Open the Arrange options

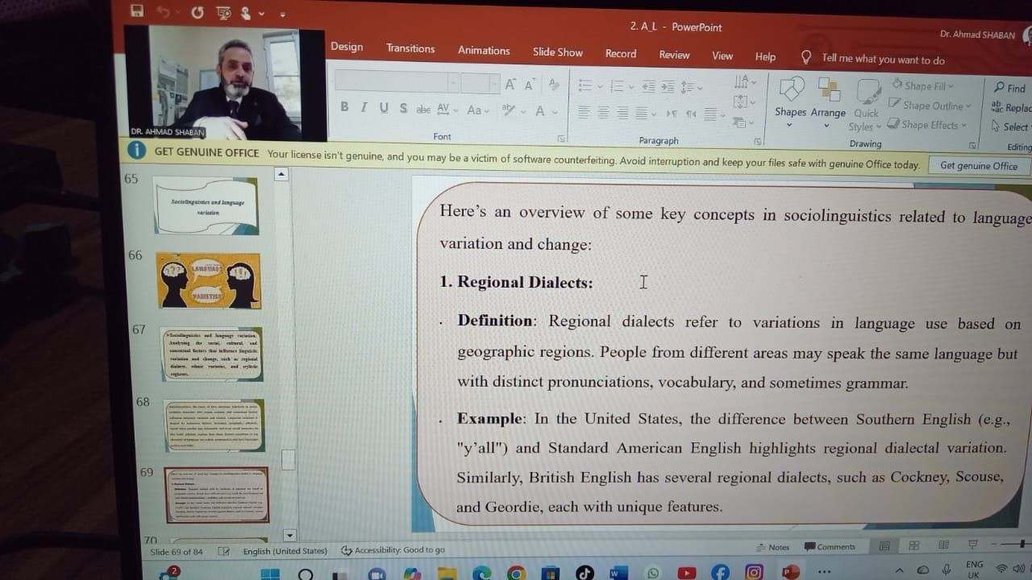click(x=828, y=100)
